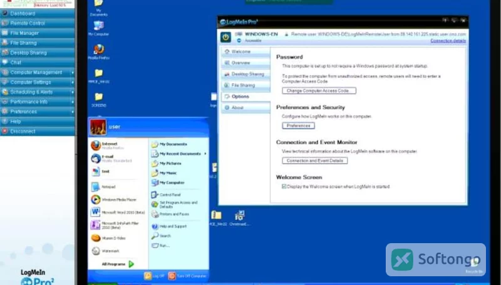Click the Preferences button in Options
This screenshot has height=285, width=501.
click(299, 126)
